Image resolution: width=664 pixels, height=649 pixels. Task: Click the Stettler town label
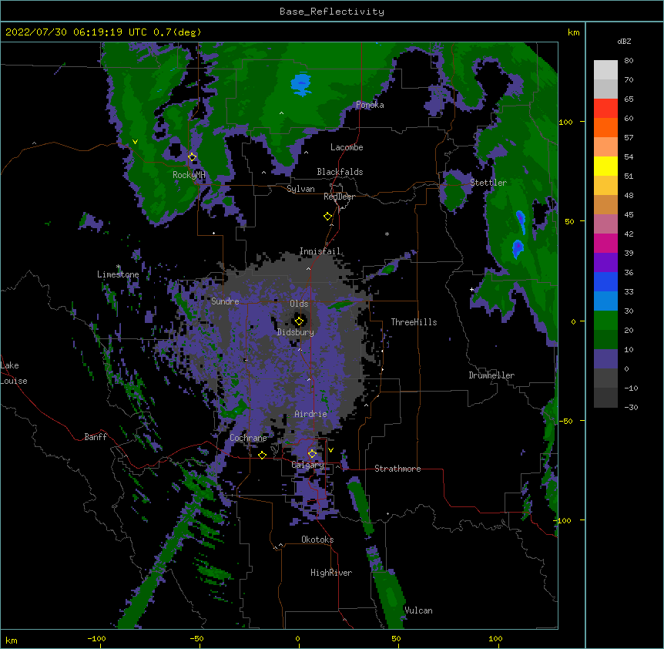tap(488, 183)
